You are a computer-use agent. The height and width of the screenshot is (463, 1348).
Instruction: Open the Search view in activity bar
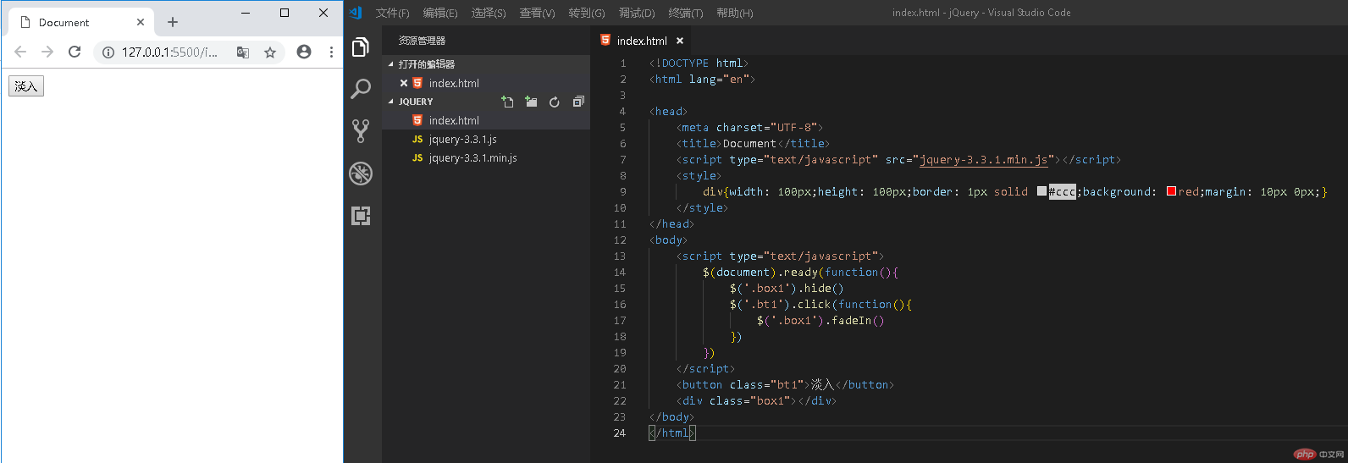coord(361,88)
